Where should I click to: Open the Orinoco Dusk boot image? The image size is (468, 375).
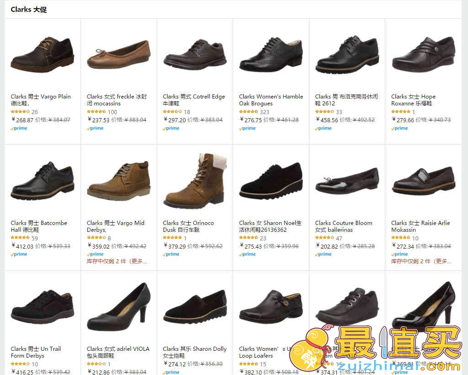point(195,181)
